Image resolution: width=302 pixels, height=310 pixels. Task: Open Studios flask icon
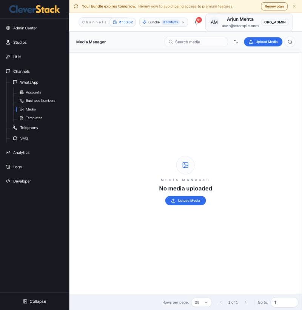coord(8,42)
